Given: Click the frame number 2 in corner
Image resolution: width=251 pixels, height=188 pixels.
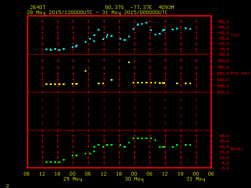Looking at the screenshot, I should pyautogui.click(x=7, y=185).
